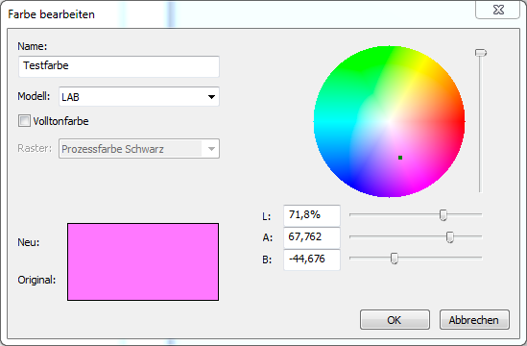Viewport: 527px width, 346px height.
Task: Click the L slider thumb
Action: (443, 214)
